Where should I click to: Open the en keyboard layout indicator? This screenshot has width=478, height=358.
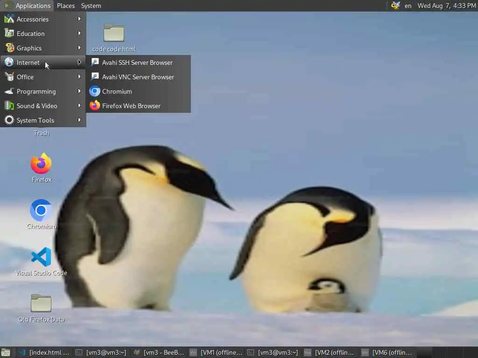408,6
